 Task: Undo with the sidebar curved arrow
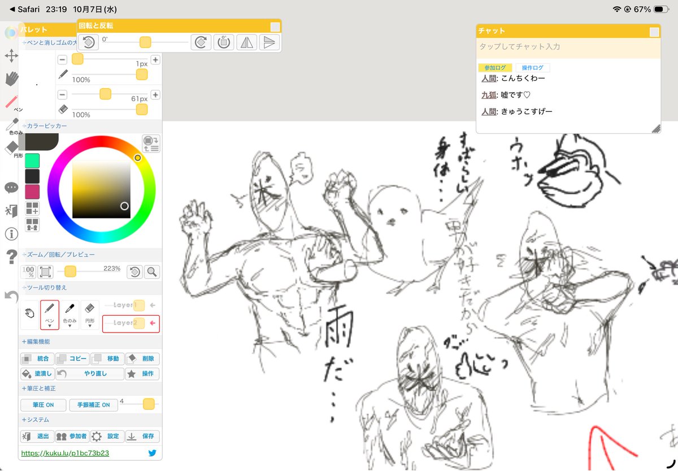[11, 296]
